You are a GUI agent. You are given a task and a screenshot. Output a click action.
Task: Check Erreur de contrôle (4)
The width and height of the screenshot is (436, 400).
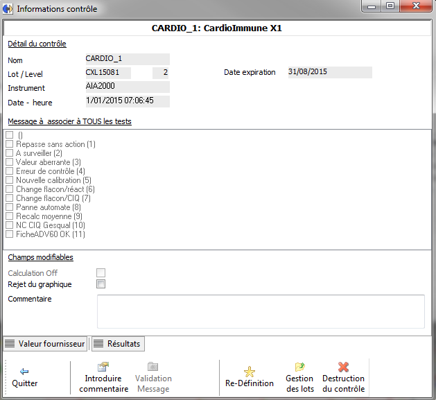(10, 171)
